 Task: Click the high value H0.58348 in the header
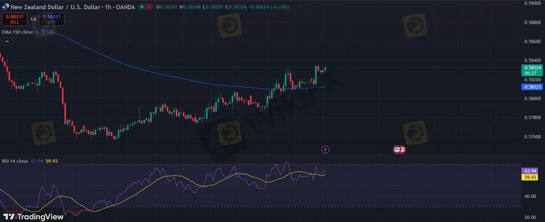click(190, 7)
